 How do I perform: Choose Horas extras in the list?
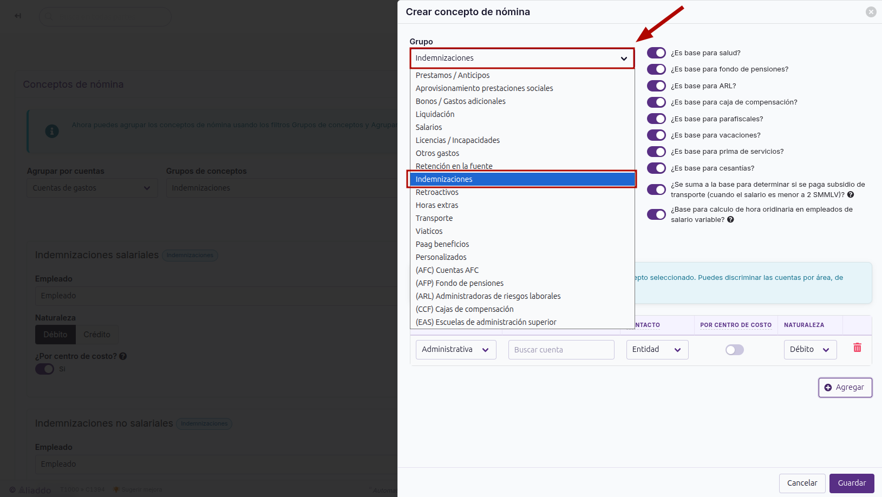pyautogui.click(x=522, y=205)
